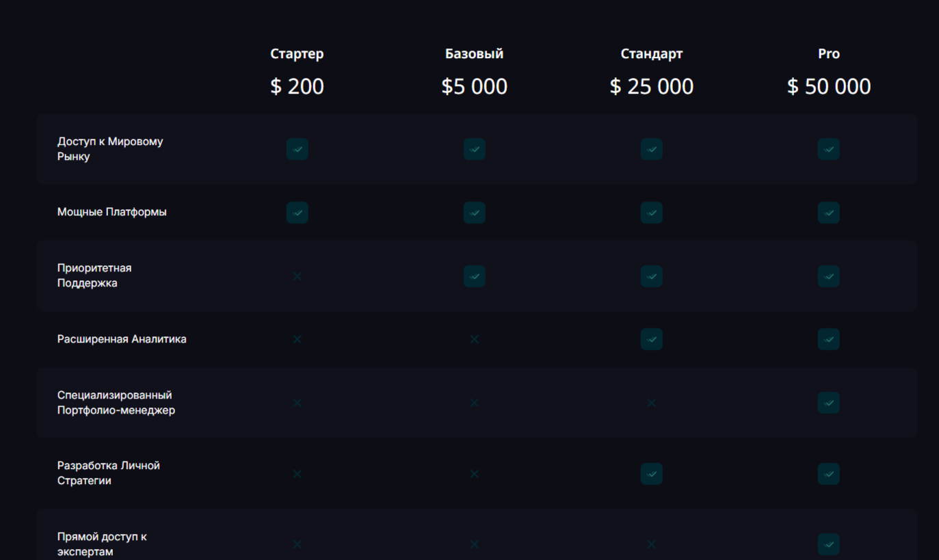Click the Расширенная Аналитика feature label
The width and height of the screenshot is (939, 560).
click(x=122, y=339)
